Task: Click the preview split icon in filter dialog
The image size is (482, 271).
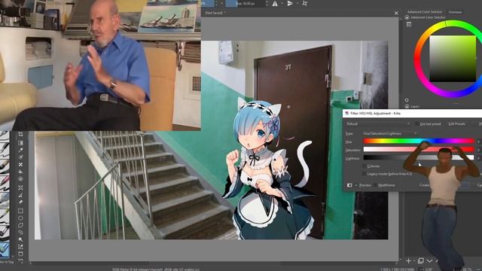Action: (349, 185)
